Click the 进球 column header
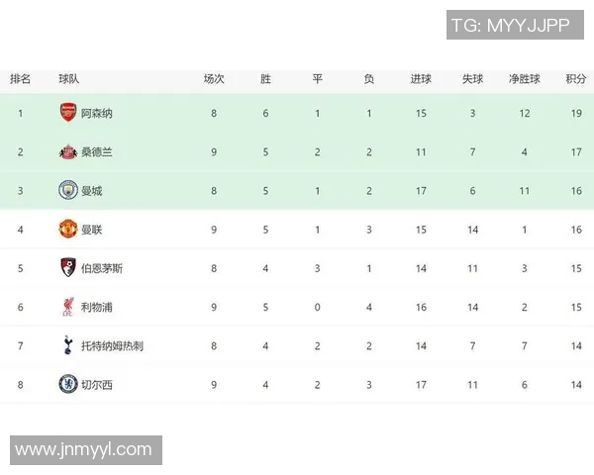Viewport: 594px width, 475px height. click(421, 79)
